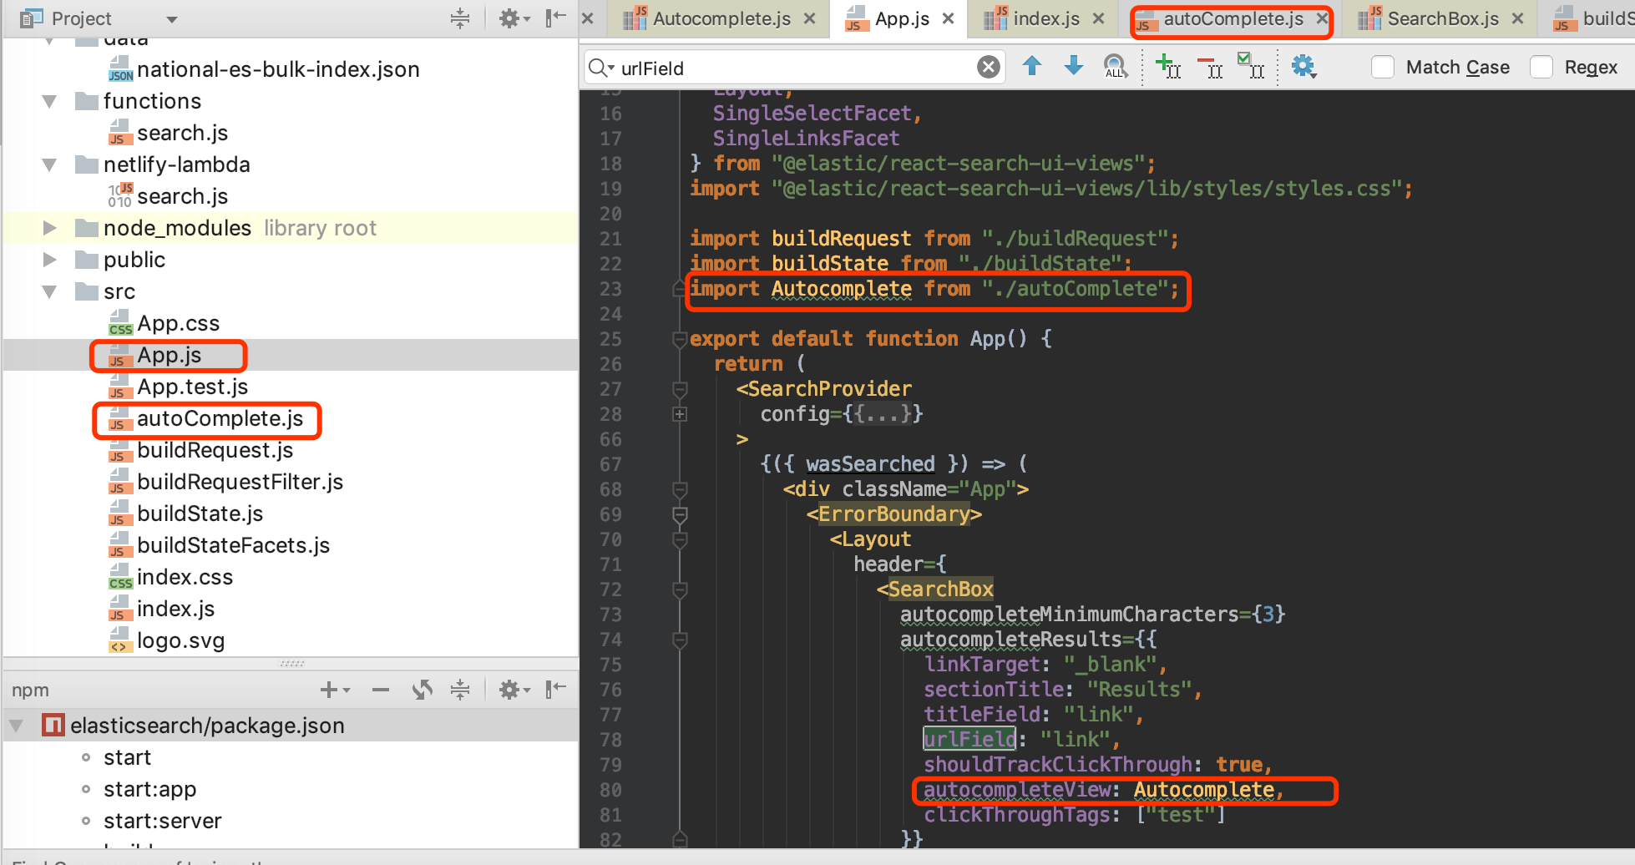The height and width of the screenshot is (865, 1635).
Task: Add next occurrence to selection icon
Action: tap(1168, 67)
